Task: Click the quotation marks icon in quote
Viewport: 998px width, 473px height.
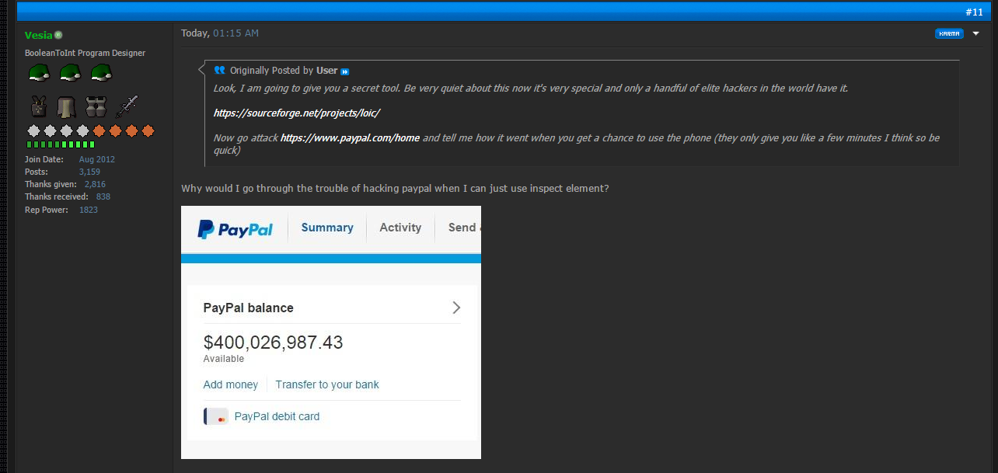Action: click(219, 70)
